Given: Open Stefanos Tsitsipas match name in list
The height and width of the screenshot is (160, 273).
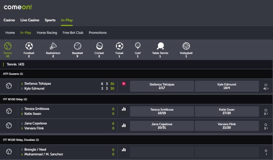Looking at the screenshot, I should (38, 84).
